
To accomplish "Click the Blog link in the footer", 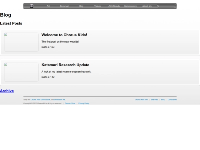I will (x=163, y=100).
